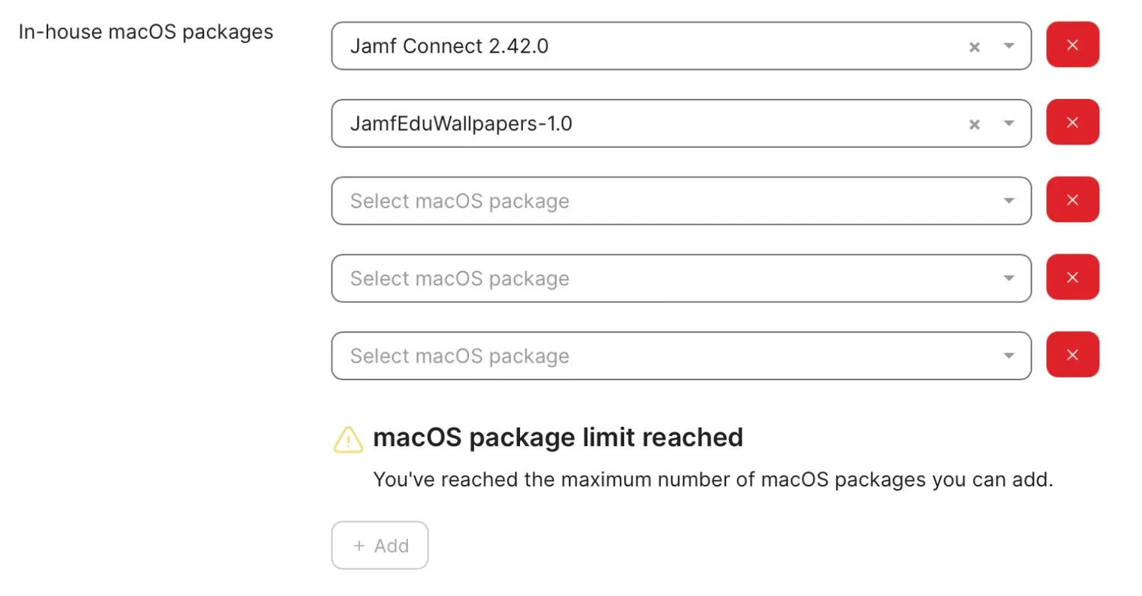Click the maximum packages warning message text
The height and width of the screenshot is (596, 1142).
click(713, 480)
